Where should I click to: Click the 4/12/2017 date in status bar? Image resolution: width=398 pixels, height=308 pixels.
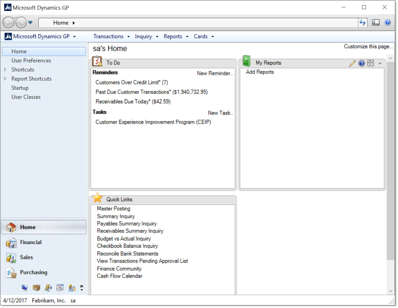click(15, 300)
